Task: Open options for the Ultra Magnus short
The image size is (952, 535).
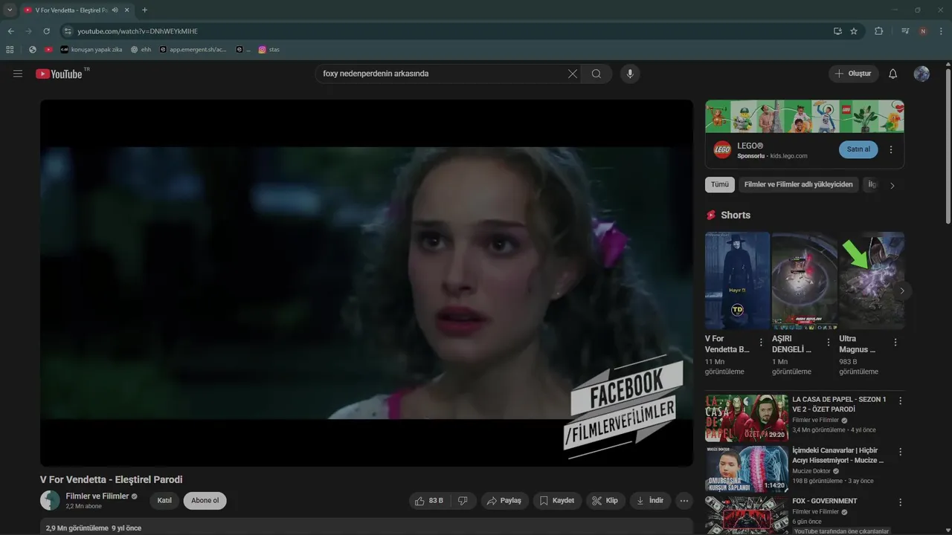Action: pyautogui.click(x=895, y=343)
